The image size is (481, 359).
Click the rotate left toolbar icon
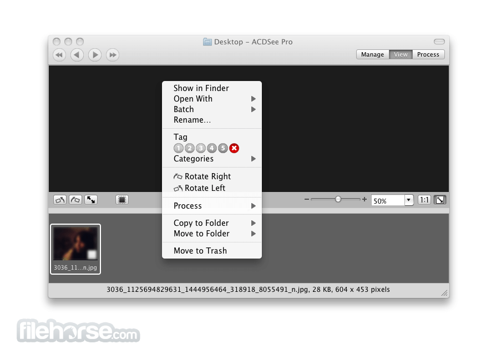[x=60, y=200]
